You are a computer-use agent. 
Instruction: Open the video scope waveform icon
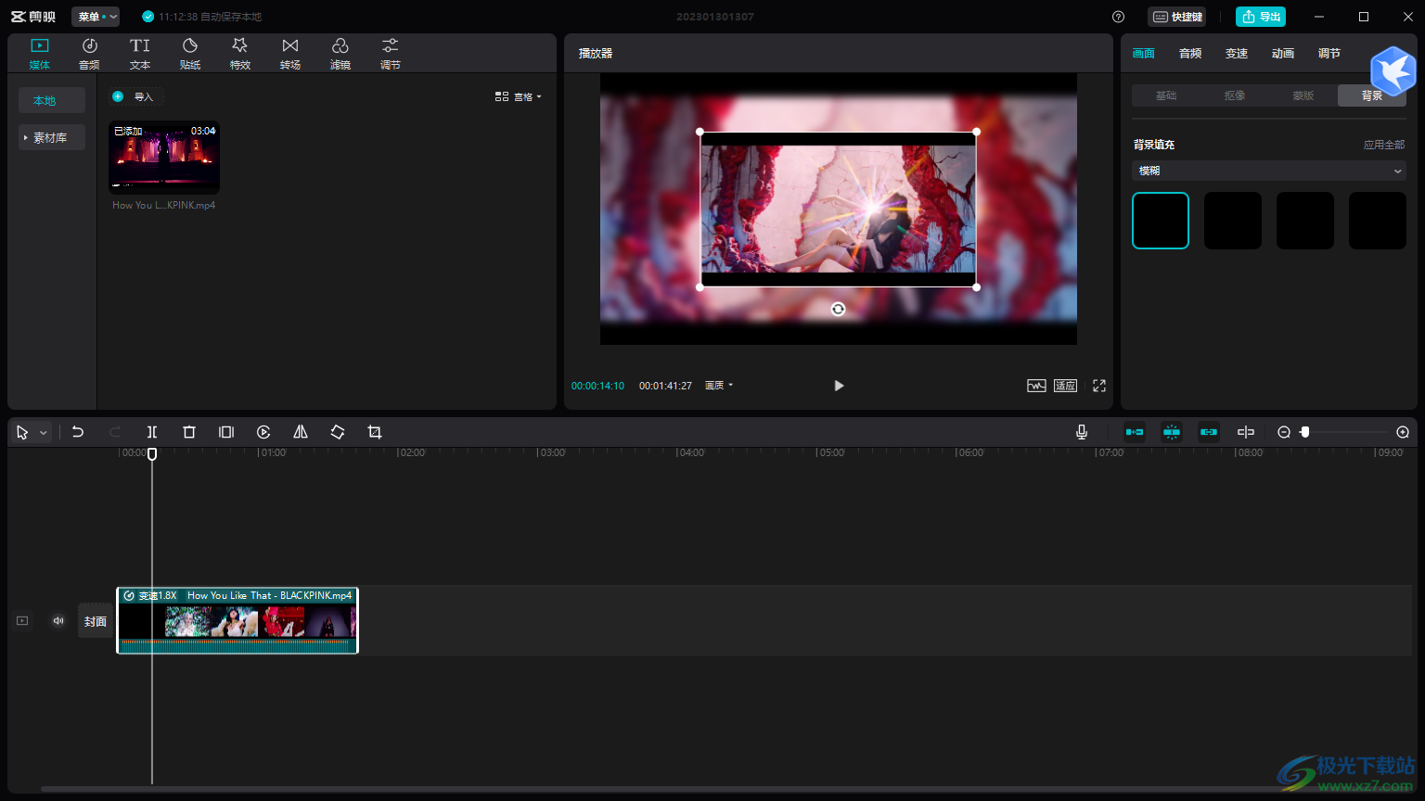pyautogui.click(x=1036, y=386)
